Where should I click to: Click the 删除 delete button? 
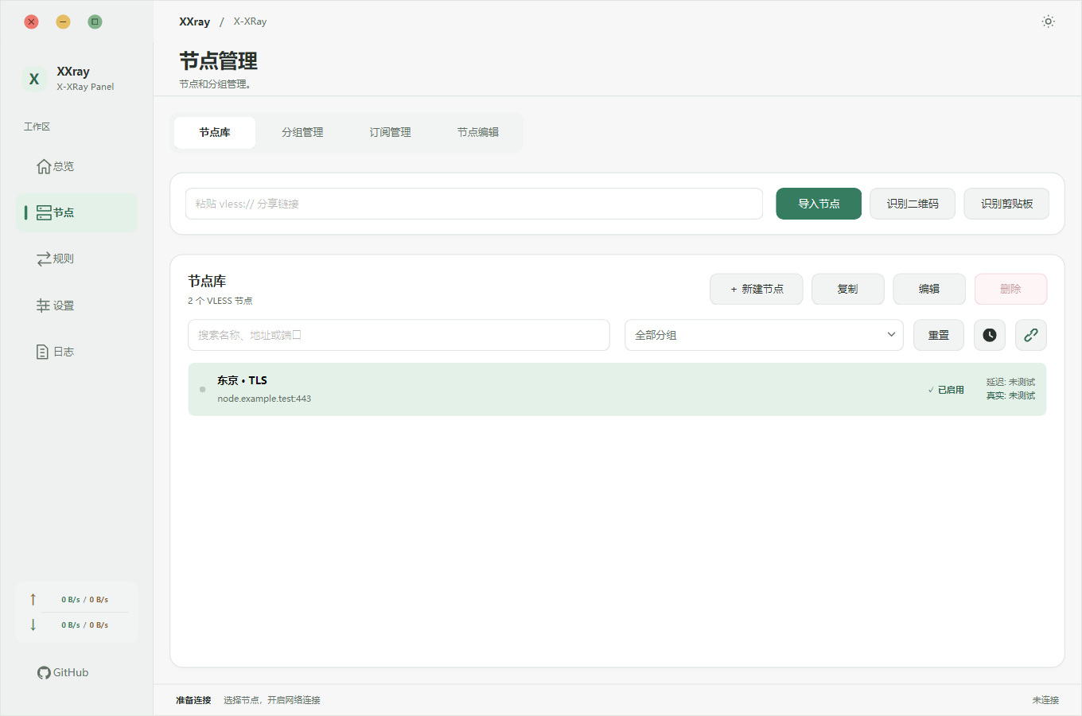click(1010, 289)
